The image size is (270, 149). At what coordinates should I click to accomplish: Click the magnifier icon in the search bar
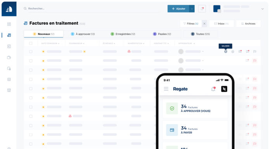(x=25, y=9)
